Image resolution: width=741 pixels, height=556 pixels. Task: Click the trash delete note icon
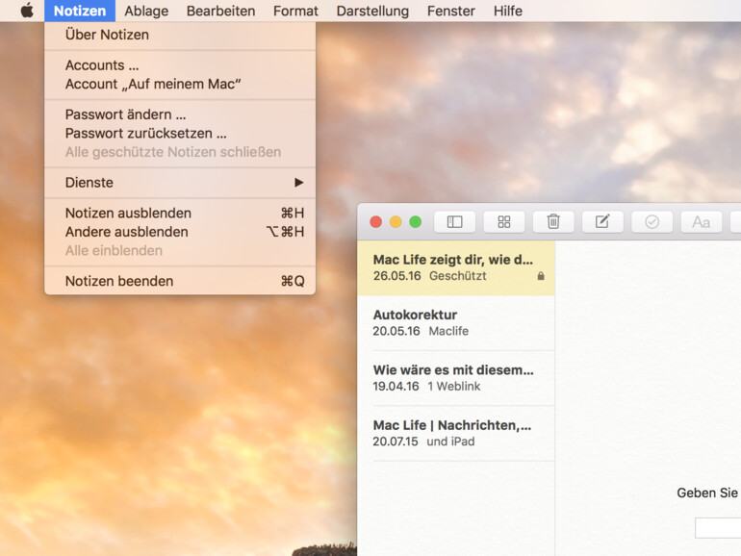(x=553, y=221)
